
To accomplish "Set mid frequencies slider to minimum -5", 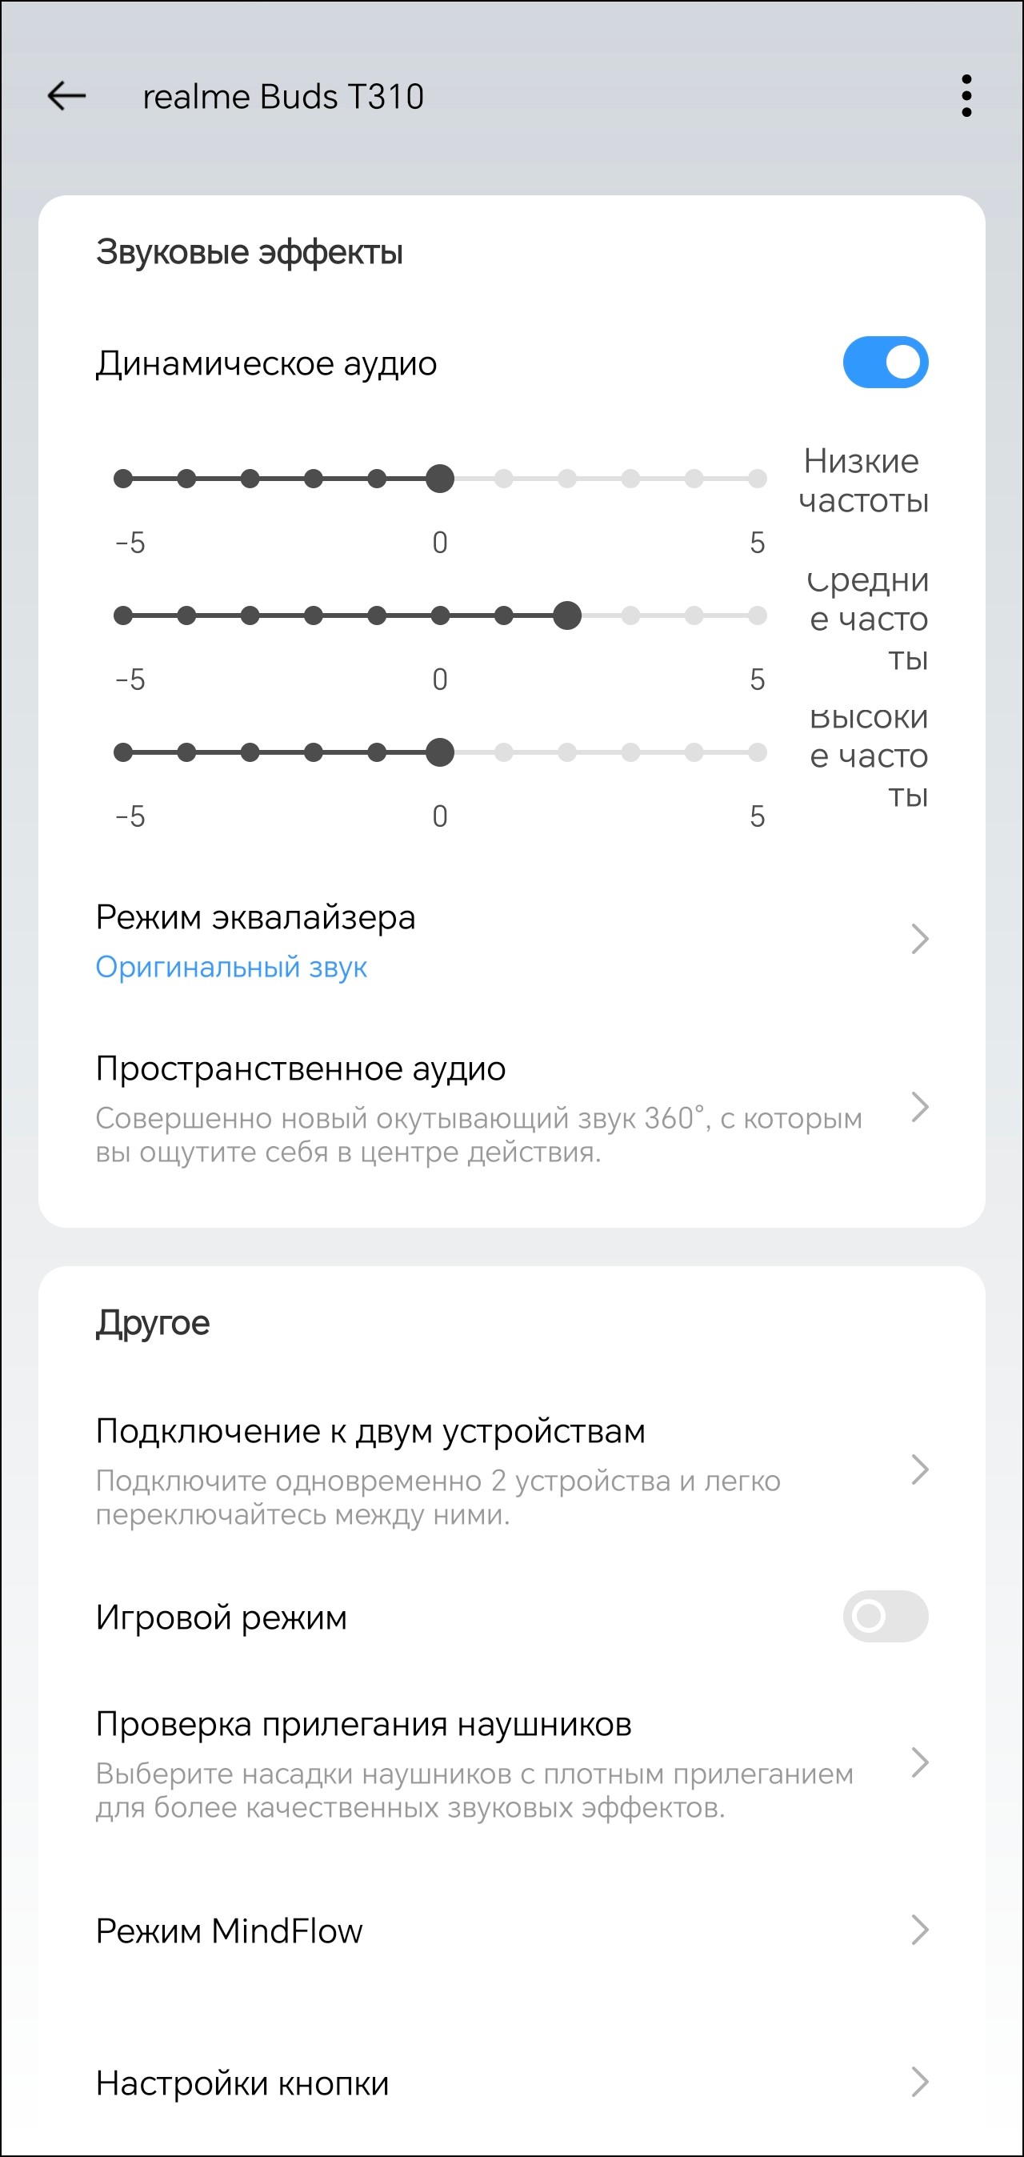I will point(123,616).
